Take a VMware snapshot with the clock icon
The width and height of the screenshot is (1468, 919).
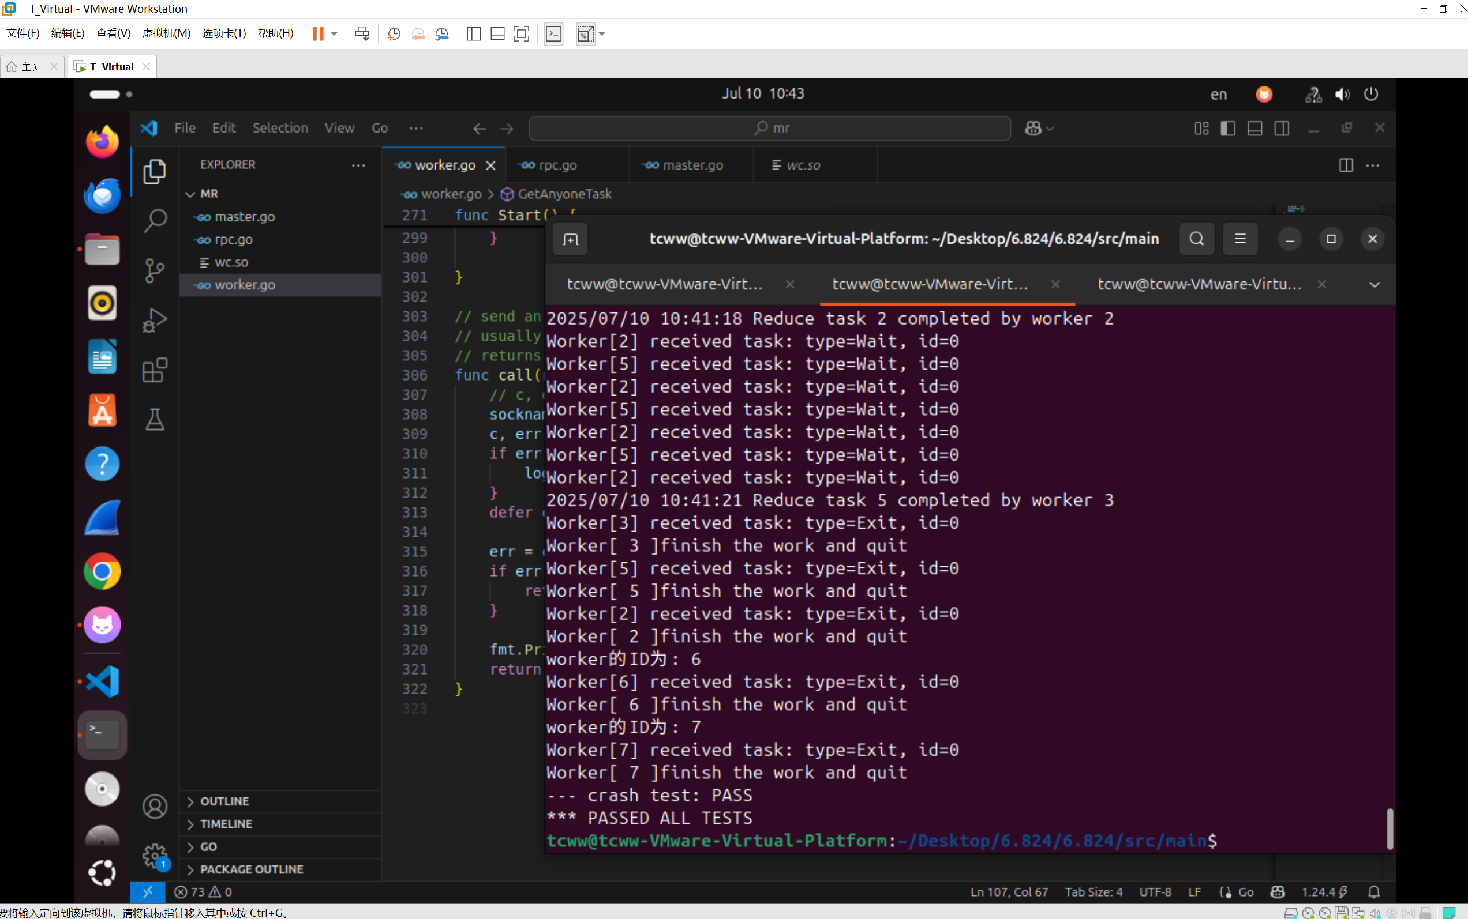pos(394,33)
